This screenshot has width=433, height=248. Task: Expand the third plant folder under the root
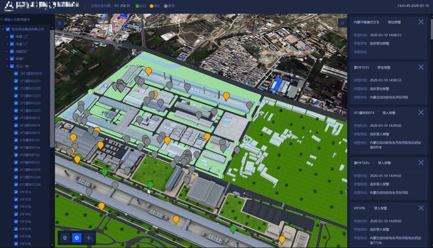pyautogui.click(x=7, y=51)
